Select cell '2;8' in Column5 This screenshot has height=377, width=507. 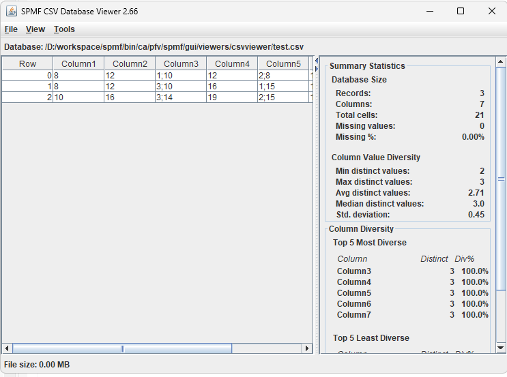click(283, 76)
